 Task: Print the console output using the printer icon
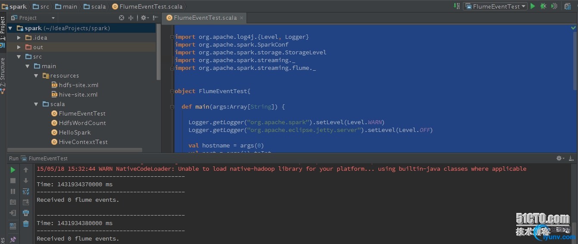pyautogui.click(x=26, y=213)
